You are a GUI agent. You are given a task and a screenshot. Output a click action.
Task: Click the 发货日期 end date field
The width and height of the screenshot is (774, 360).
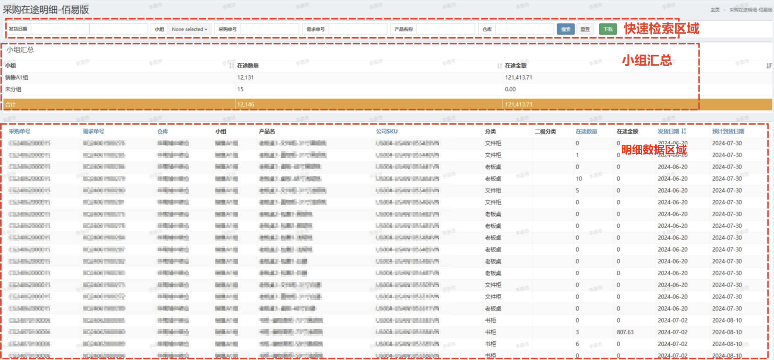pyautogui.click(x=119, y=29)
